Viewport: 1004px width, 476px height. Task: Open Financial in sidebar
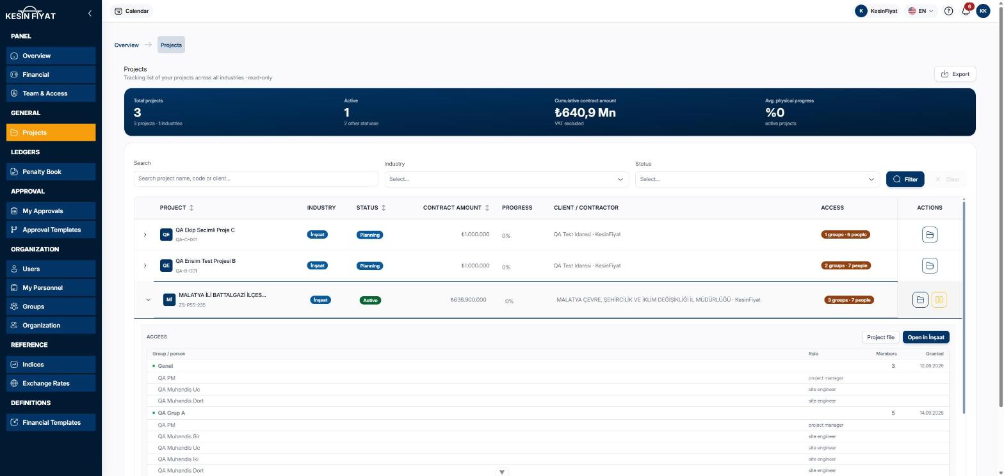point(51,74)
